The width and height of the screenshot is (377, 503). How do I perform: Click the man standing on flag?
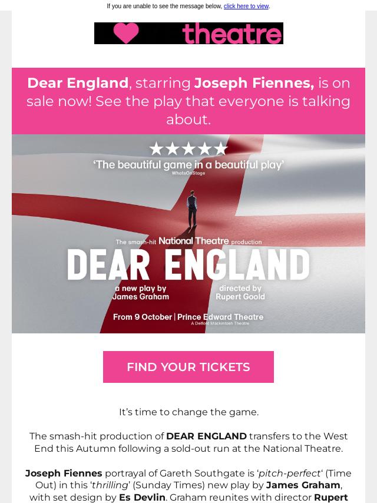(192, 209)
